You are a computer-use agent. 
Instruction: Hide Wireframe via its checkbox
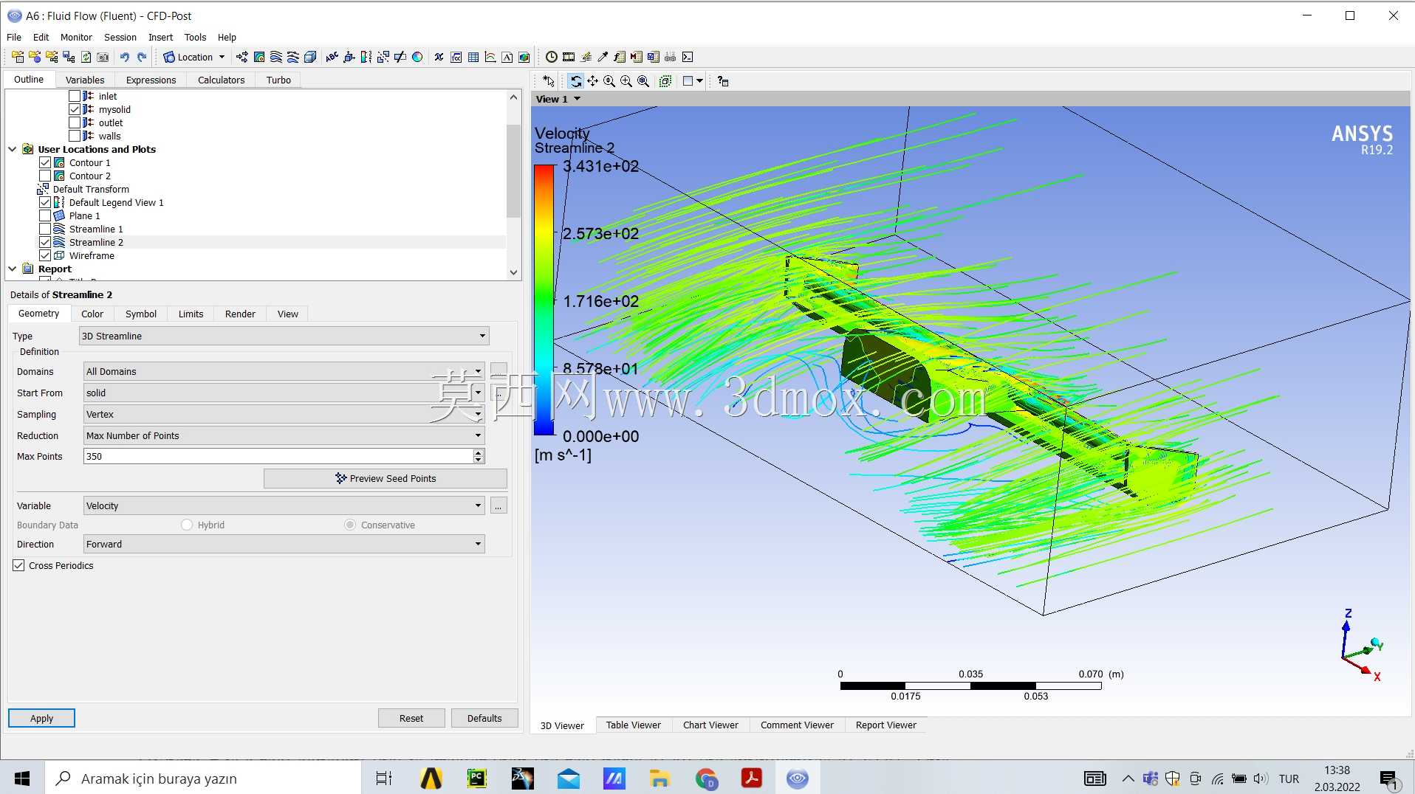tap(45, 255)
